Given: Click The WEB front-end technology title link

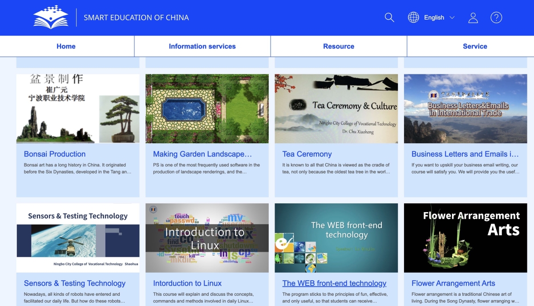Looking at the screenshot, I should [334, 283].
